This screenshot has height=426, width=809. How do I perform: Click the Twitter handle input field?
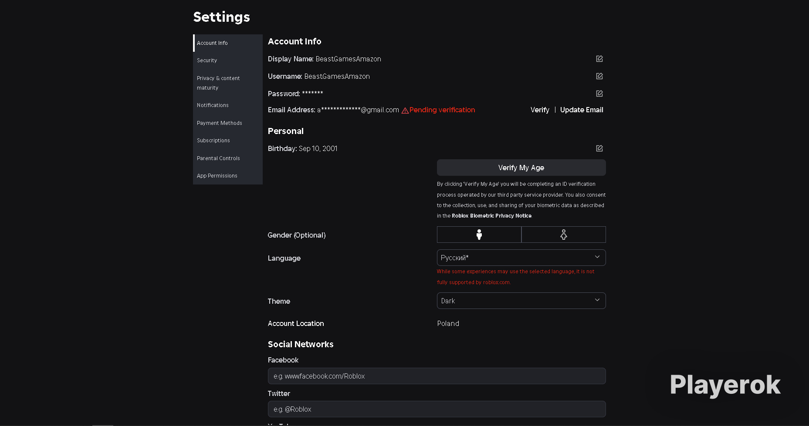click(437, 409)
